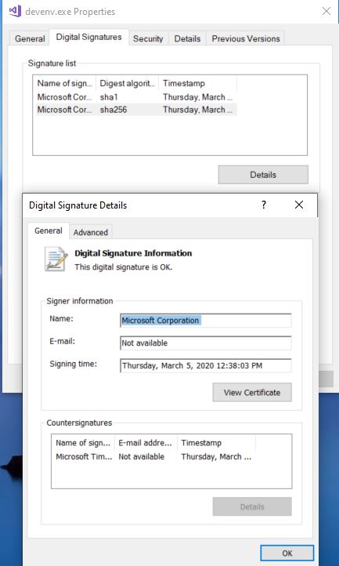This screenshot has width=339, height=566.
Task: Open the General tab in devenv.exe Properties
Action: [30, 38]
